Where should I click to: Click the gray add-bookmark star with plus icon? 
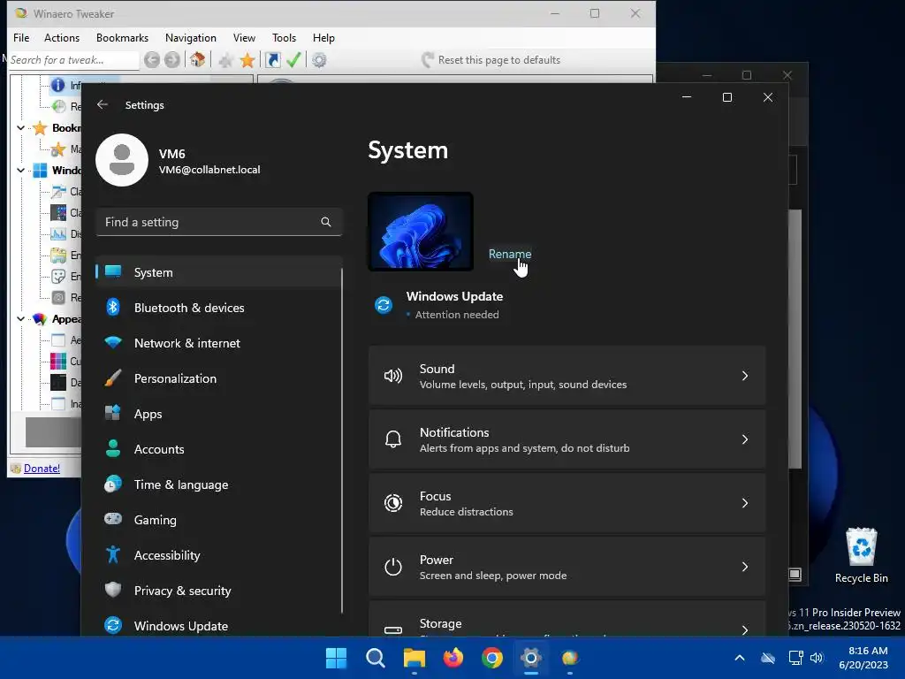(225, 60)
